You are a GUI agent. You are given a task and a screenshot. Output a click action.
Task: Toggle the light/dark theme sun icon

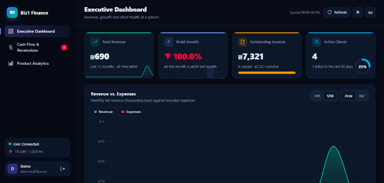[x=357, y=12]
